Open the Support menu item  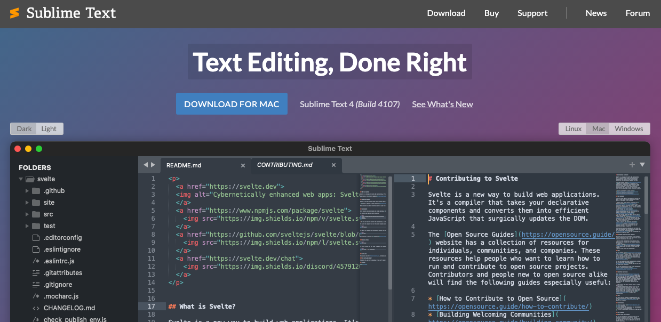(532, 13)
